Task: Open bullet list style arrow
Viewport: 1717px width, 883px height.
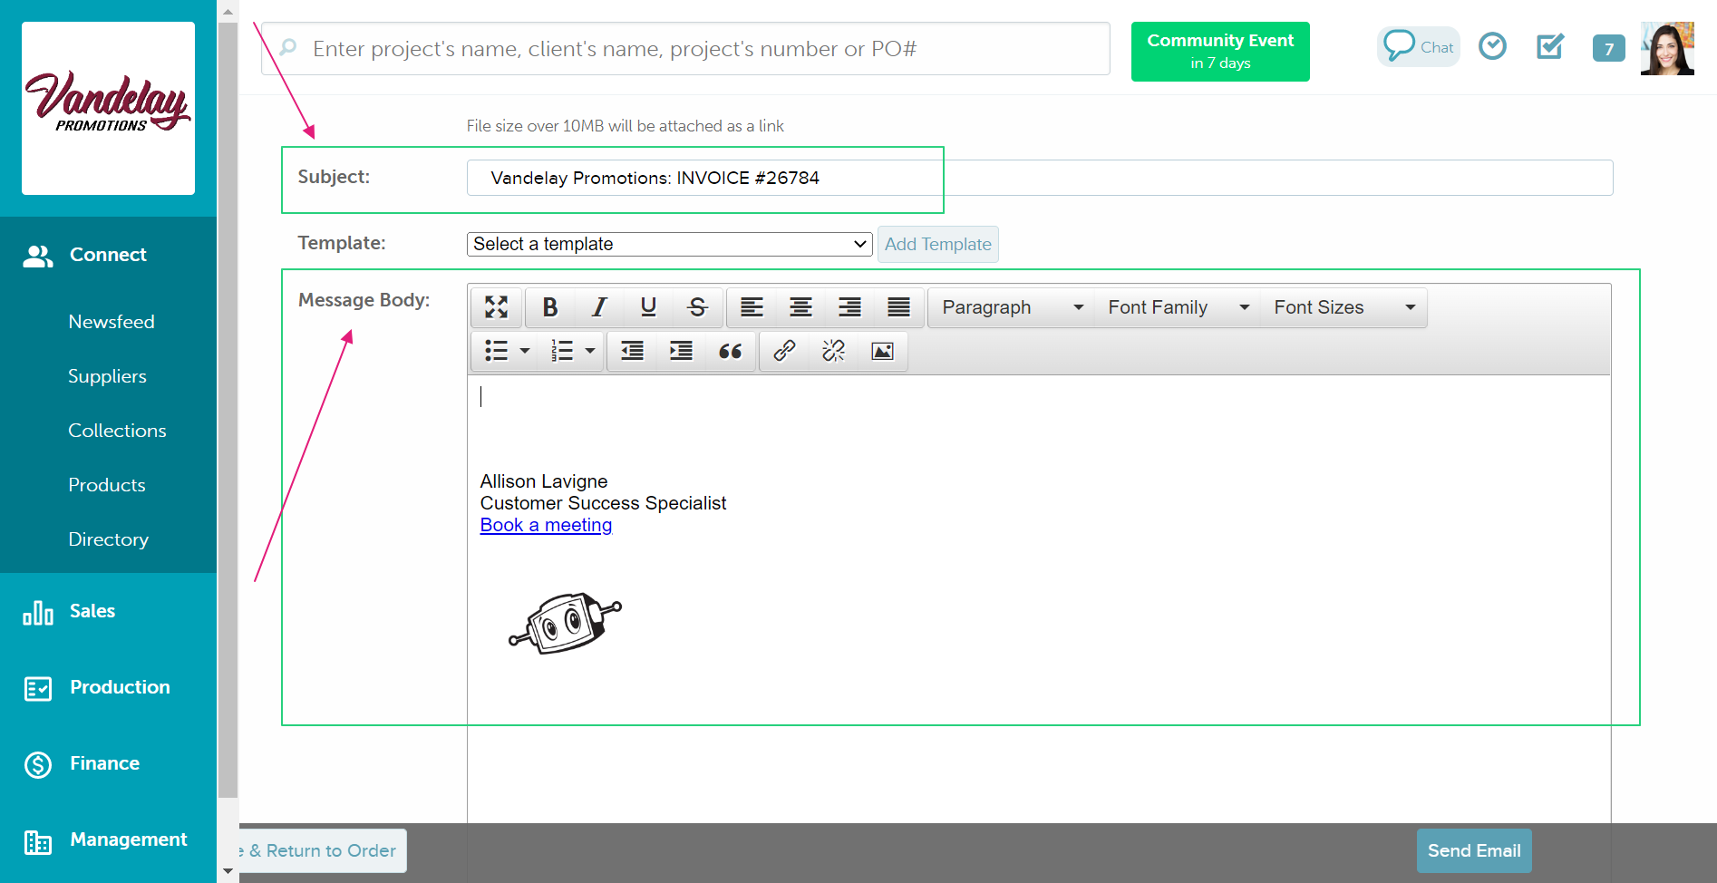Action: [525, 351]
